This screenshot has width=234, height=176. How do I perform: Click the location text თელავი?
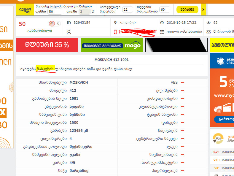tap(128, 23)
